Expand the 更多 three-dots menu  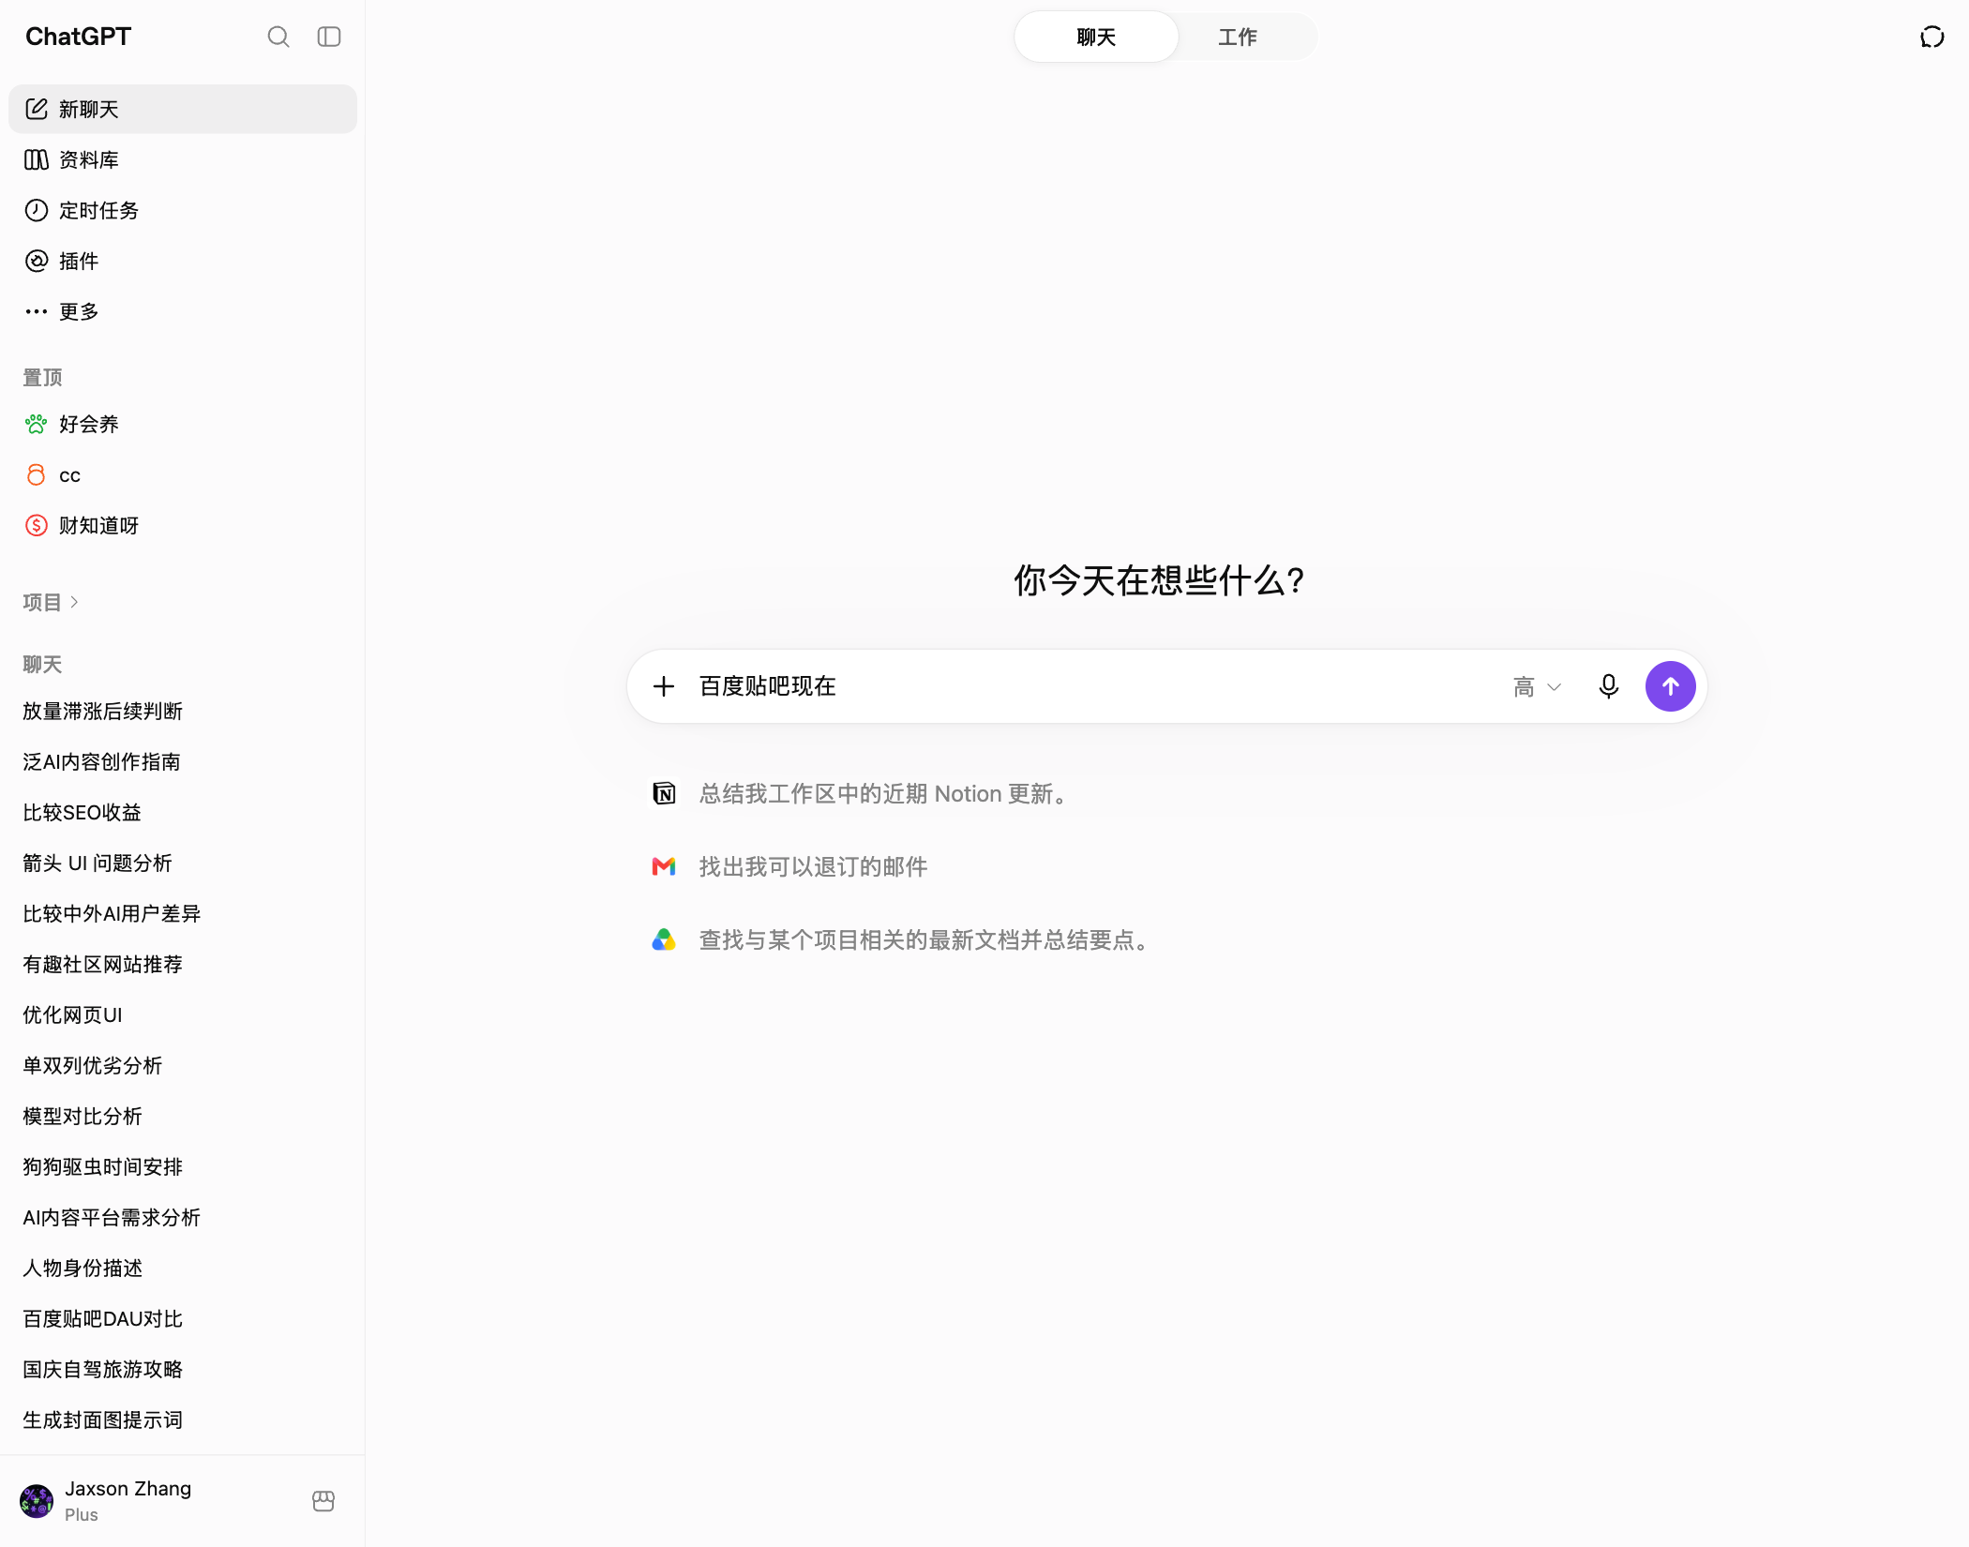pyautogui.click(x=183, y=311)
